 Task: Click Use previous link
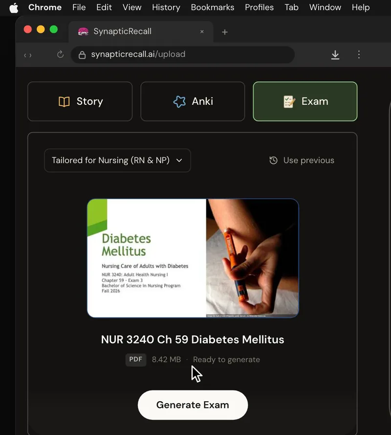[x=302, y=160]
